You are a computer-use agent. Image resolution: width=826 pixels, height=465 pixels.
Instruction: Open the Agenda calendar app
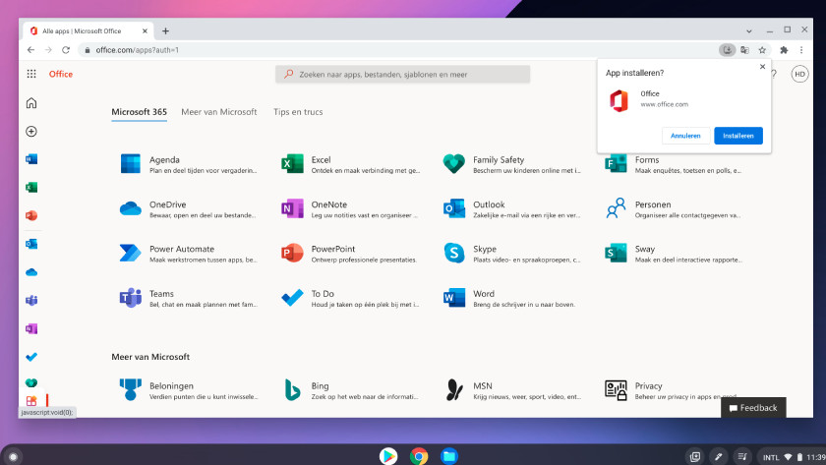(x=188, y=164)
